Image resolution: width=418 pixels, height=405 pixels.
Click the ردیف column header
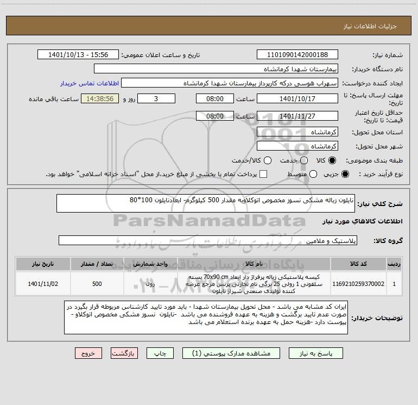point(394,264)
